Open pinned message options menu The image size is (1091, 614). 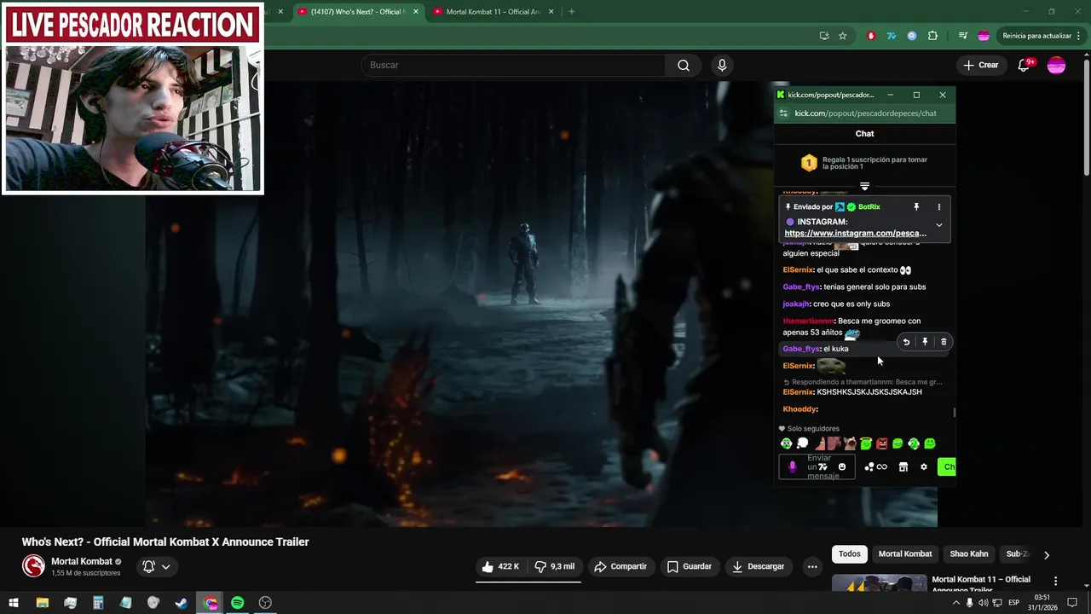[939, 207]
